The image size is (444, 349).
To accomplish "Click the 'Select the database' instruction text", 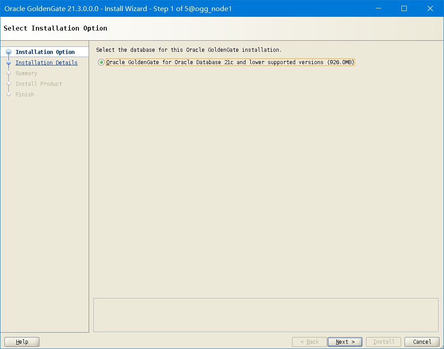I will pos(189,50).
